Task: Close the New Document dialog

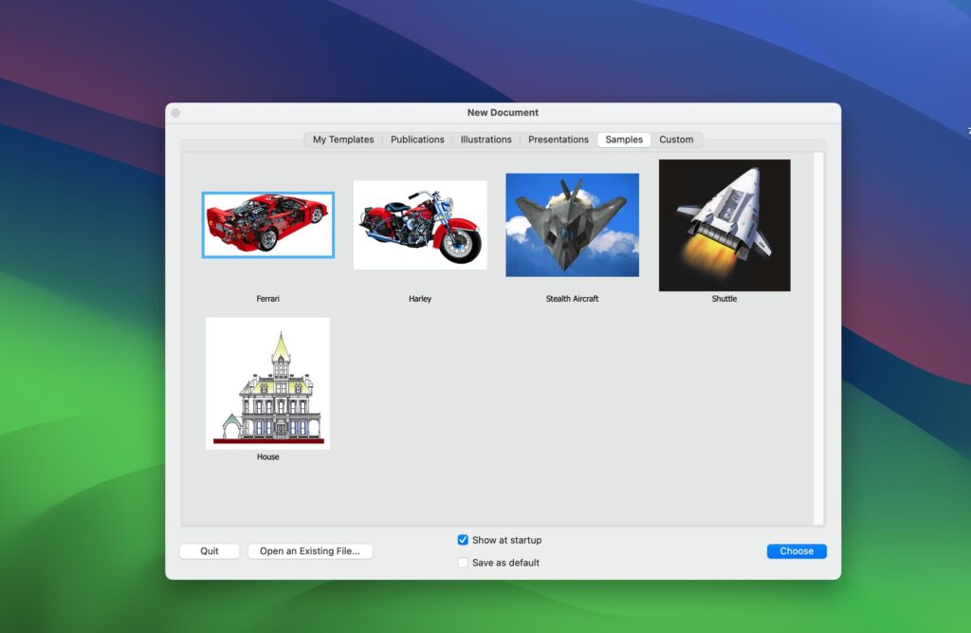Action: [x=174, y=112]
